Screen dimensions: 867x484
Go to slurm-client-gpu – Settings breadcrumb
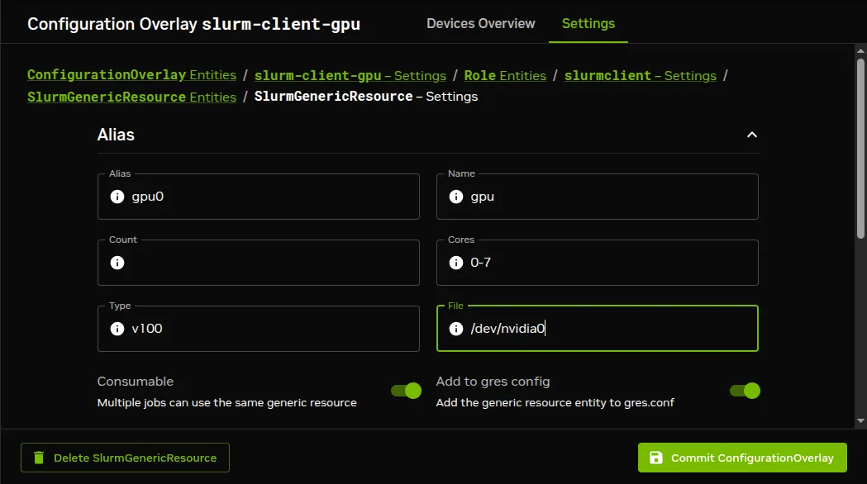[350, 75]
